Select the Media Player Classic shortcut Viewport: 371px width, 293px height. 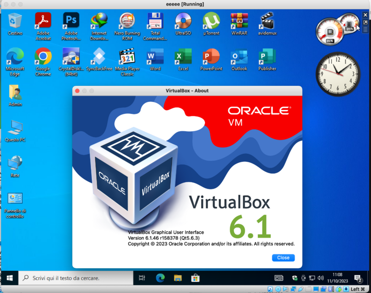point(127,62)
